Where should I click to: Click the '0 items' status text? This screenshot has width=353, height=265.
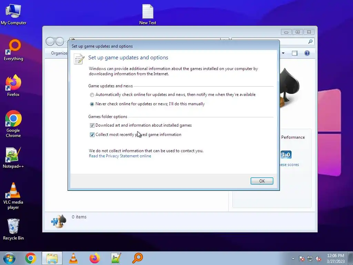(79, 217)
